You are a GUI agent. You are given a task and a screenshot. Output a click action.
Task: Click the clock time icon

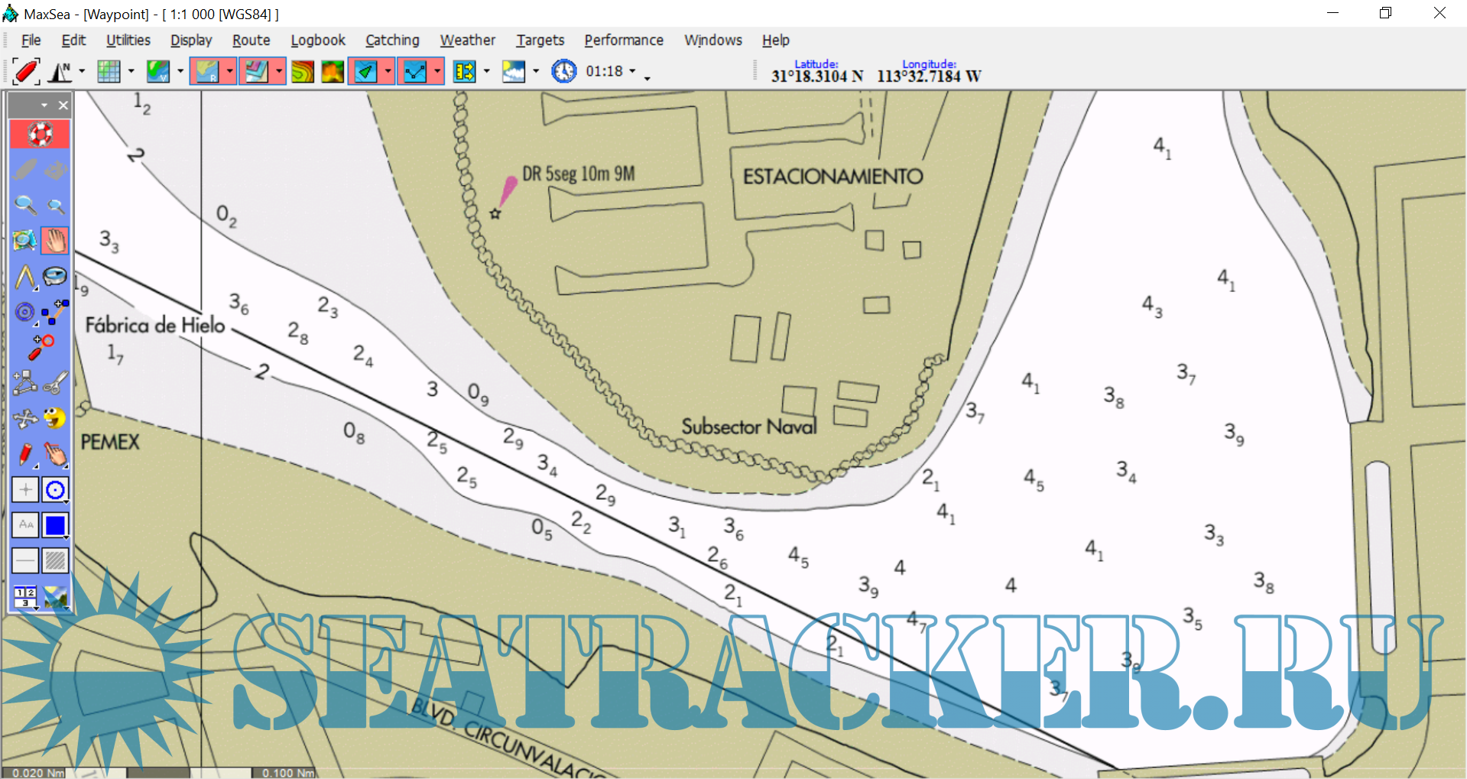(563, 71)
